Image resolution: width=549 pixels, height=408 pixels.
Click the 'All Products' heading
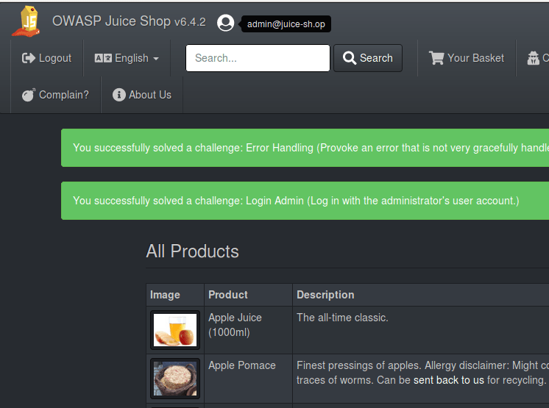[192, 251]
